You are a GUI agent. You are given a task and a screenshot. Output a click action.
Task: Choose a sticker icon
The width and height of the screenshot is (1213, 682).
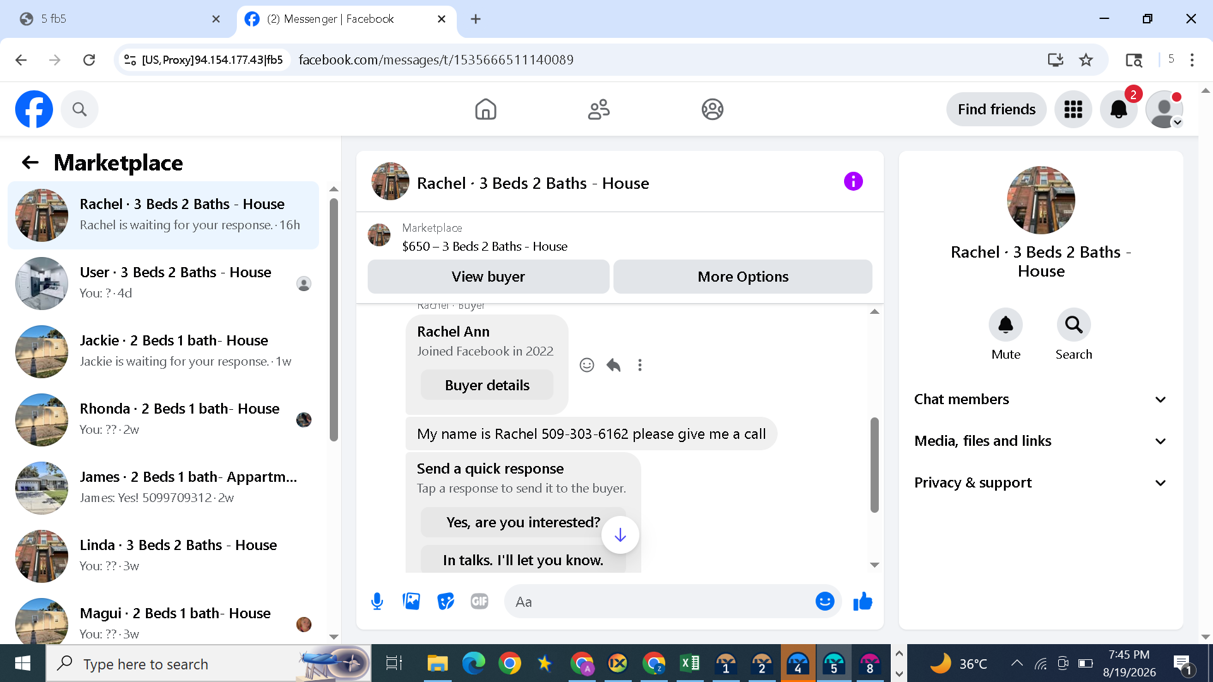(x=445, y=601)
